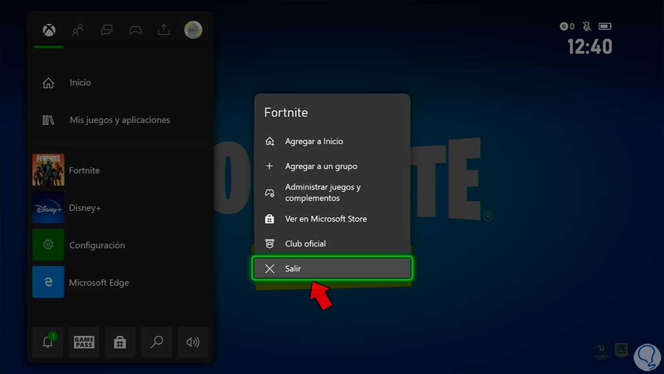Click the club shield icon beside Club oficial

pyautogui.click(x=269, y=244)
